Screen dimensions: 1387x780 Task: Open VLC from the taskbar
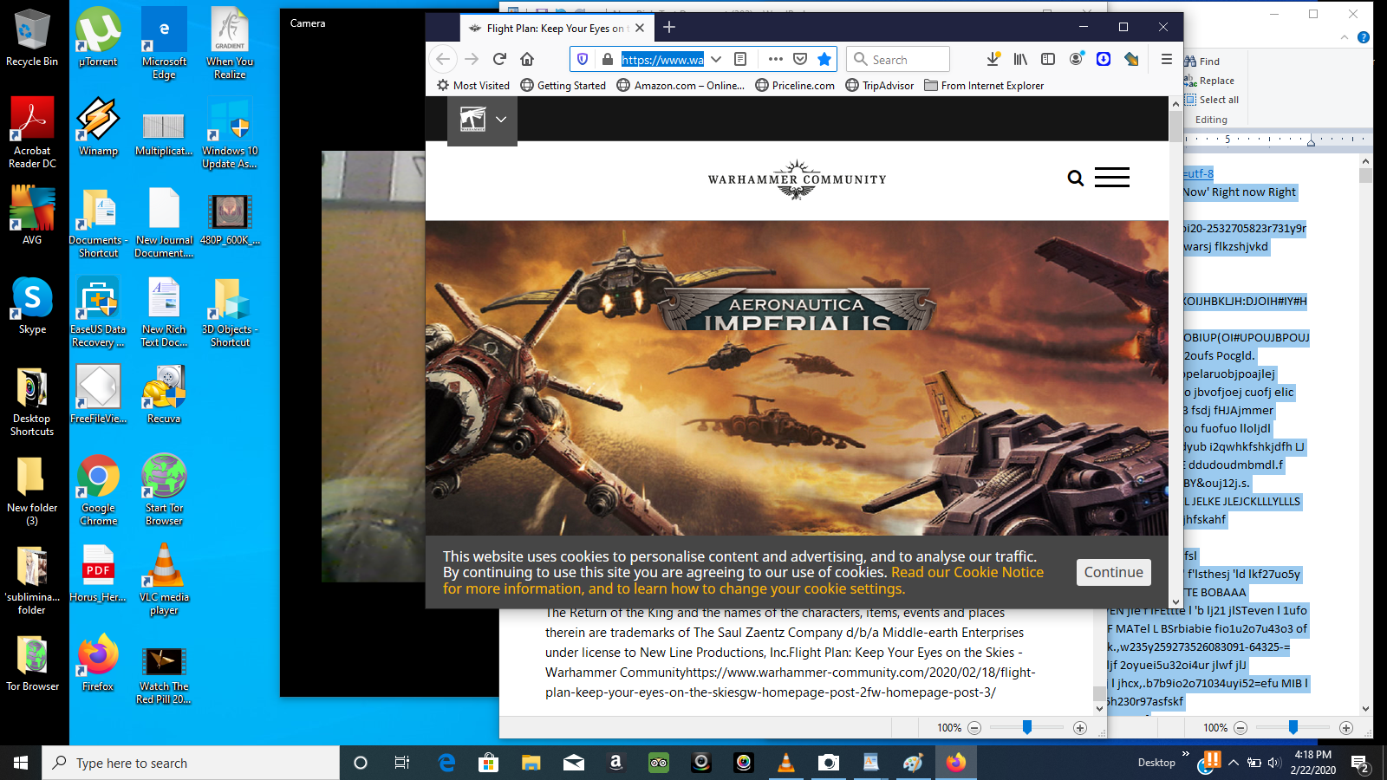tap(786, 763)
